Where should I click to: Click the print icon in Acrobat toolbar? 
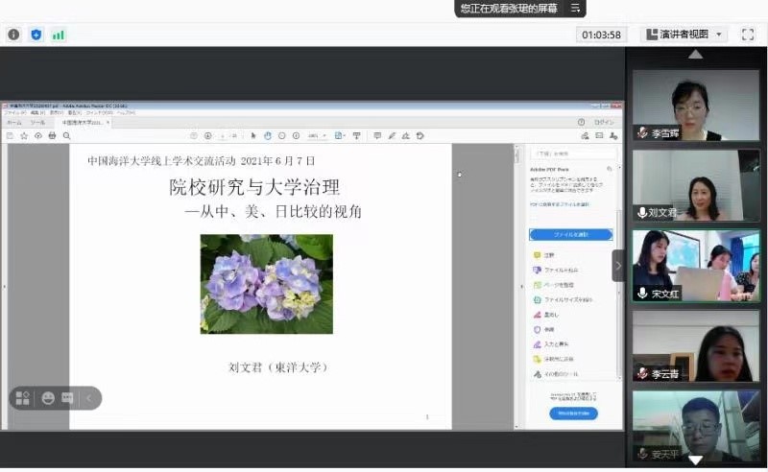52,136
